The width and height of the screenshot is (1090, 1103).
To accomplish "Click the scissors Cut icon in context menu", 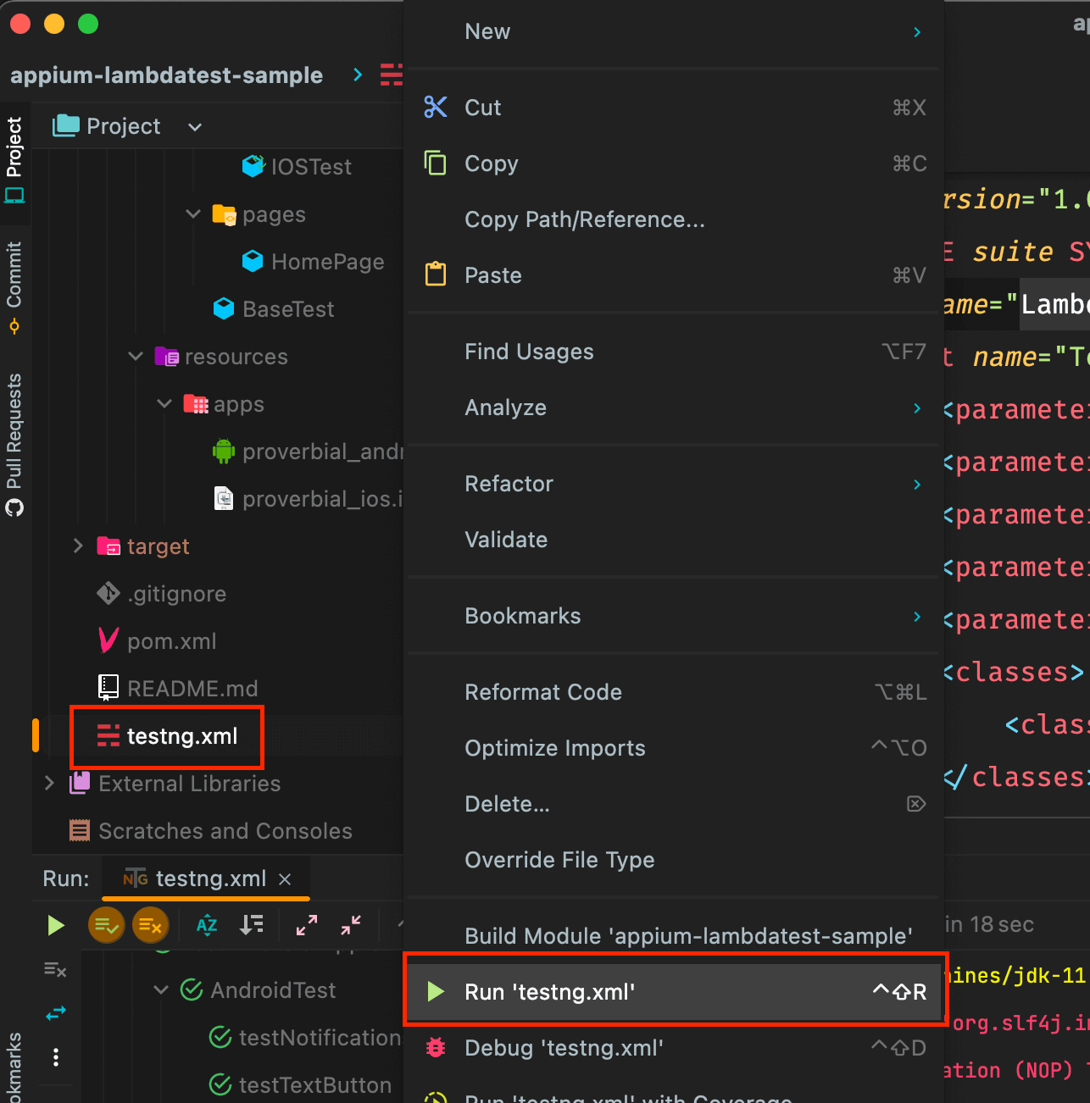I will click(x=436, y=108).
